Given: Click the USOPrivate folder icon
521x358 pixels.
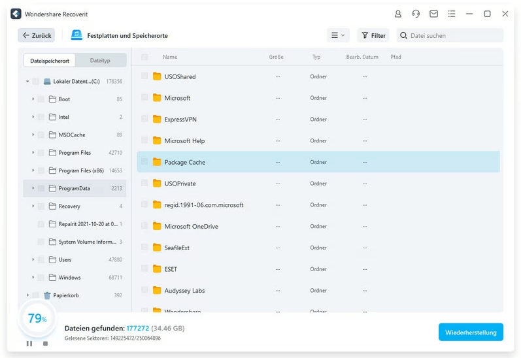Looking at the screenshot, I should pos(157,184).
